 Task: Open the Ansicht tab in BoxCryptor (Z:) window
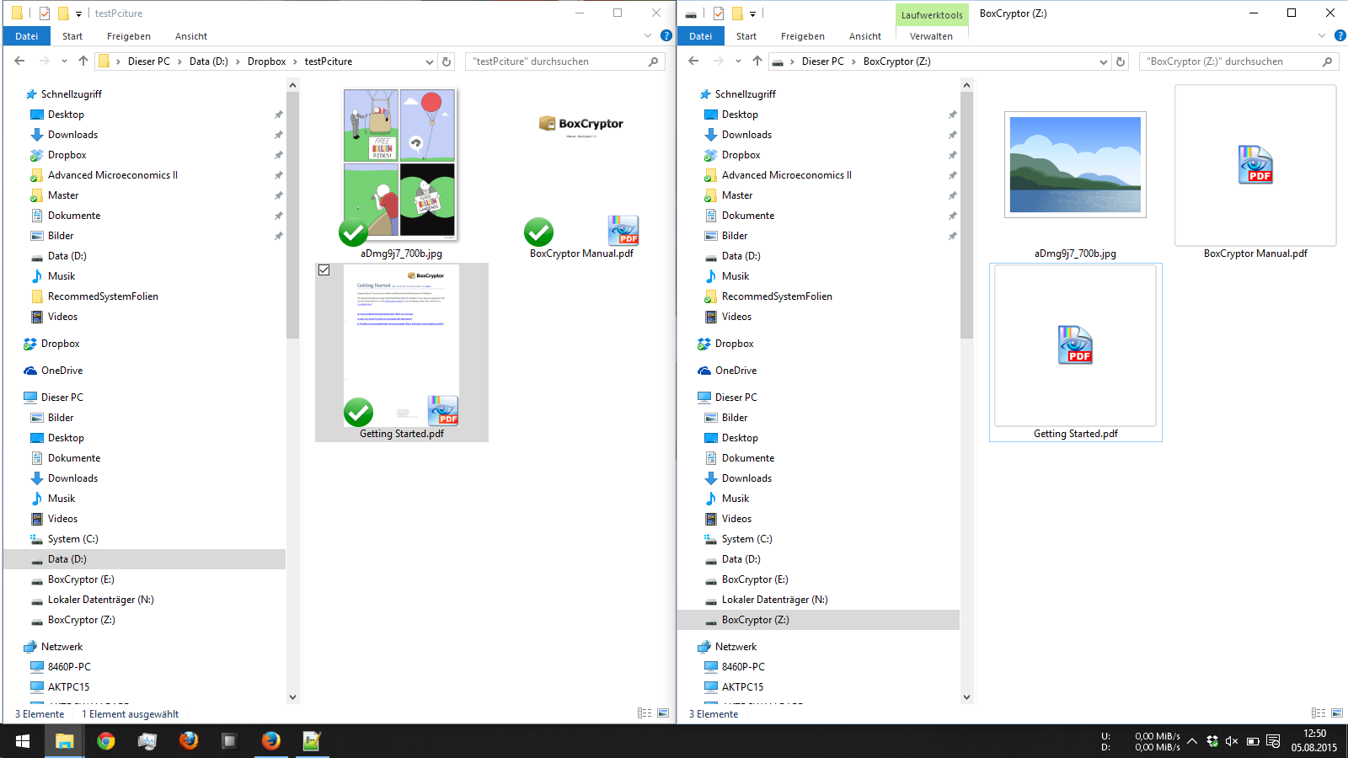pos(865,36)
